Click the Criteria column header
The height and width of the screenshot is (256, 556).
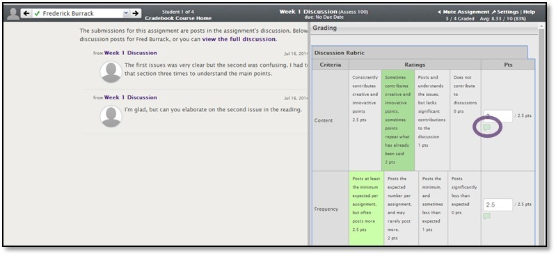(x=331, y=65)
